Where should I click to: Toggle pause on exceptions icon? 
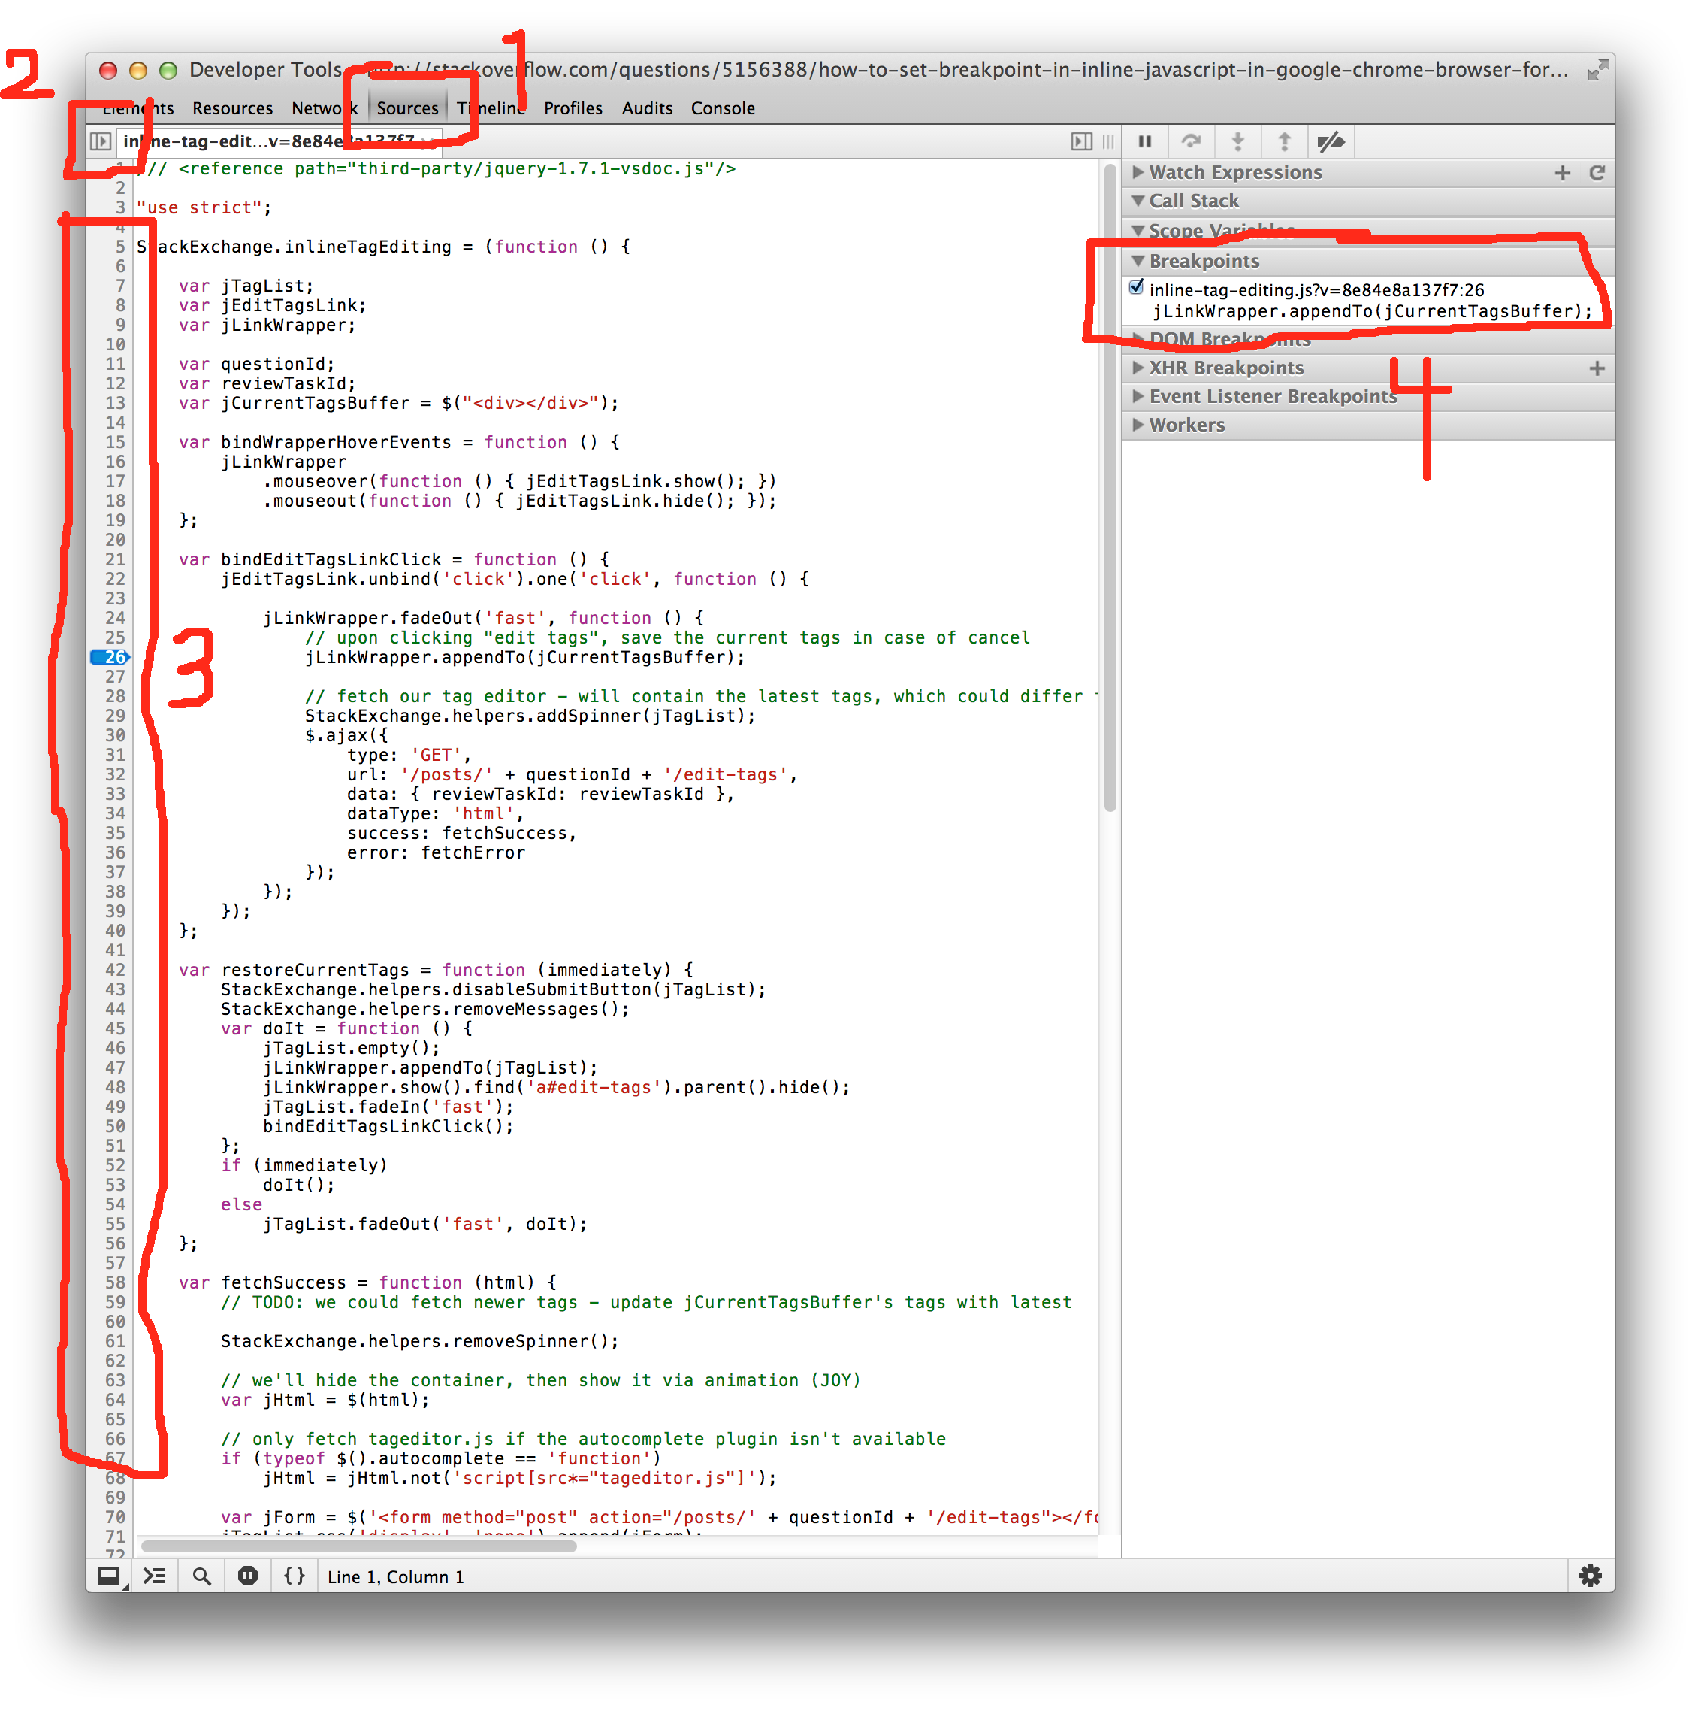click(248, 1576)
